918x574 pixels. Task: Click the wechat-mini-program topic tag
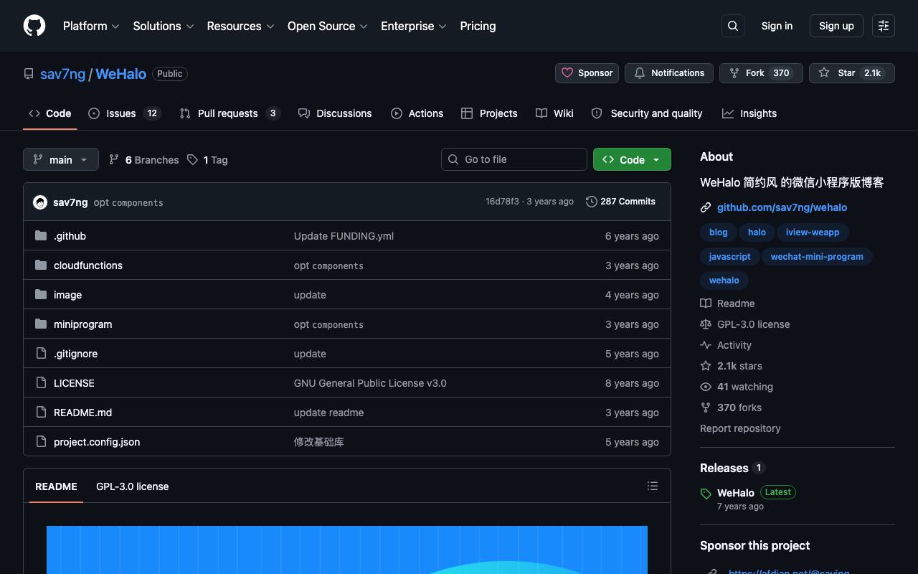point(817,256)
